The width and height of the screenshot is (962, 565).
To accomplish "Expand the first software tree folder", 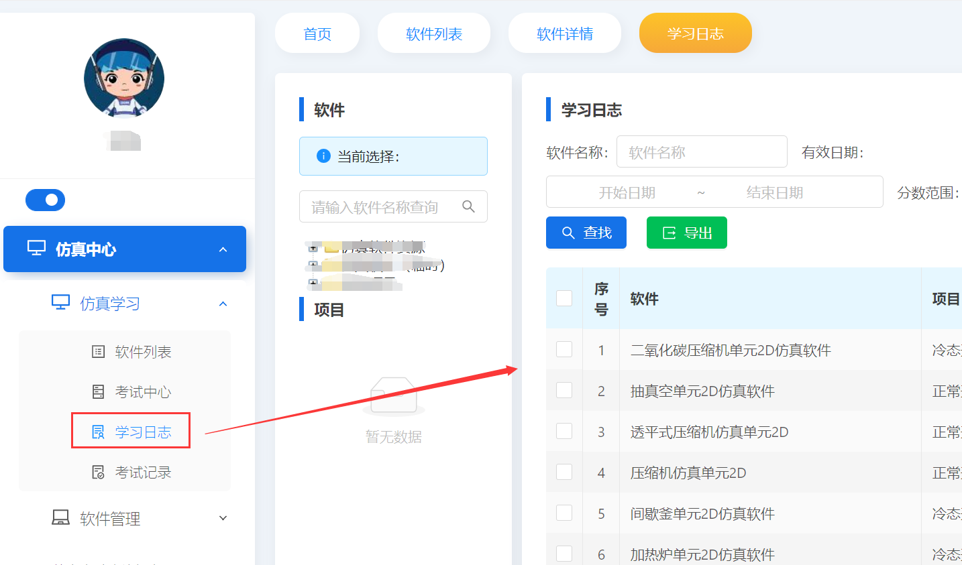I will (313, 248).
